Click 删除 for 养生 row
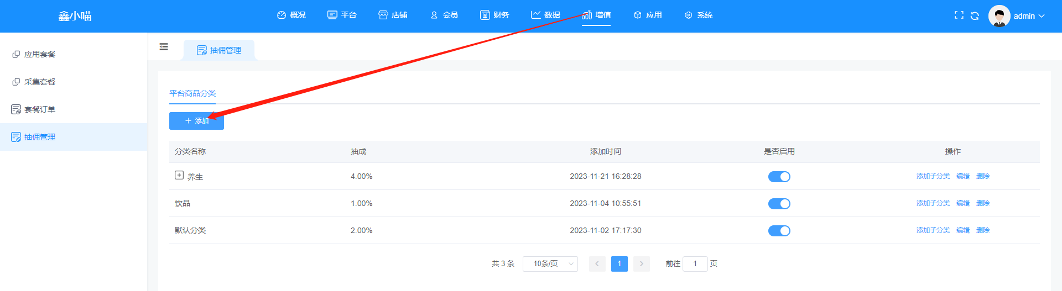The height and width of the screenshot is (291, 1062). pos(983,176)
